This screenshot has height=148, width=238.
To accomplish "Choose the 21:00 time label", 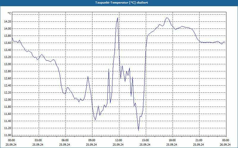I will click(199, 140).
